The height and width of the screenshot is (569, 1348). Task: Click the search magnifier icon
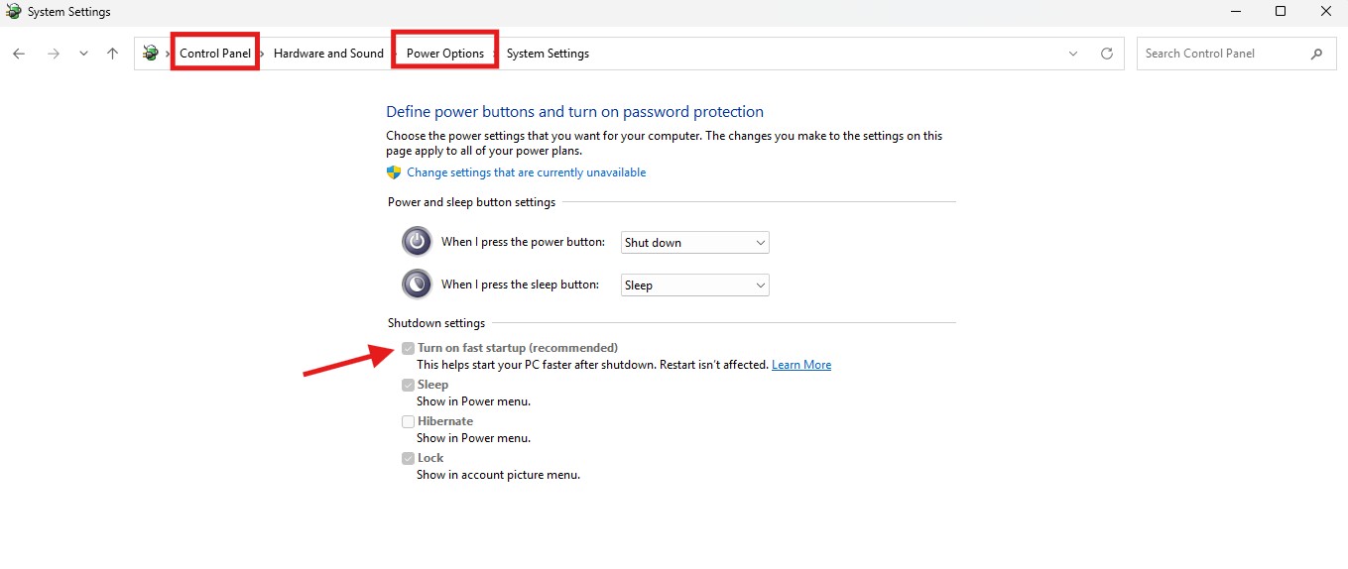click(1316, 54)
